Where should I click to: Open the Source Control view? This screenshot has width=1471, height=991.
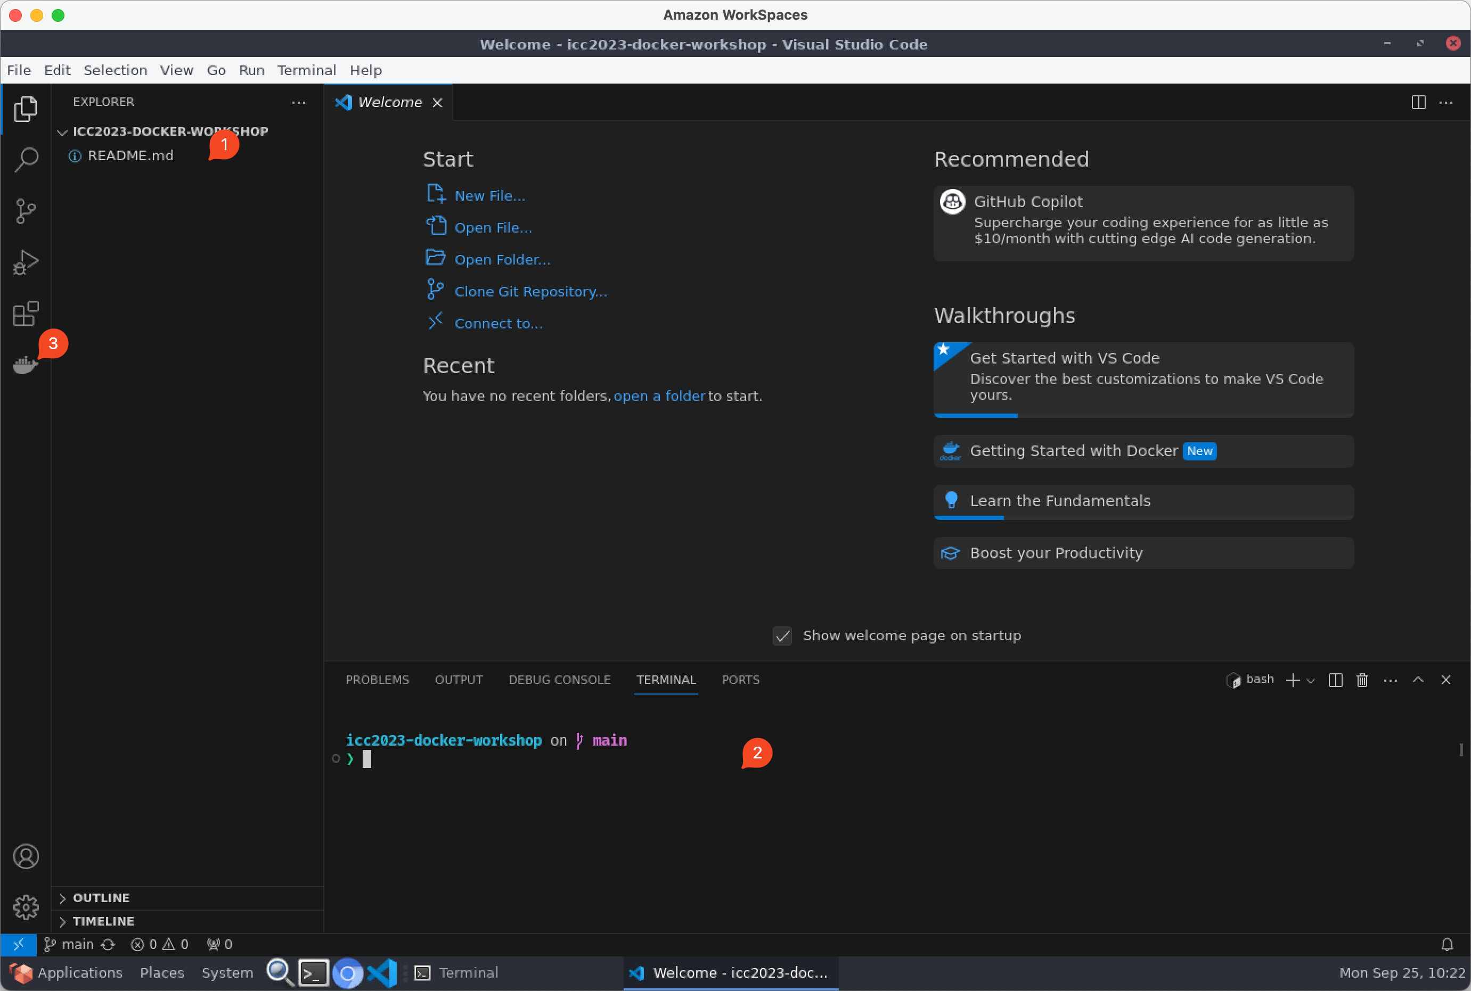[25, 211]
